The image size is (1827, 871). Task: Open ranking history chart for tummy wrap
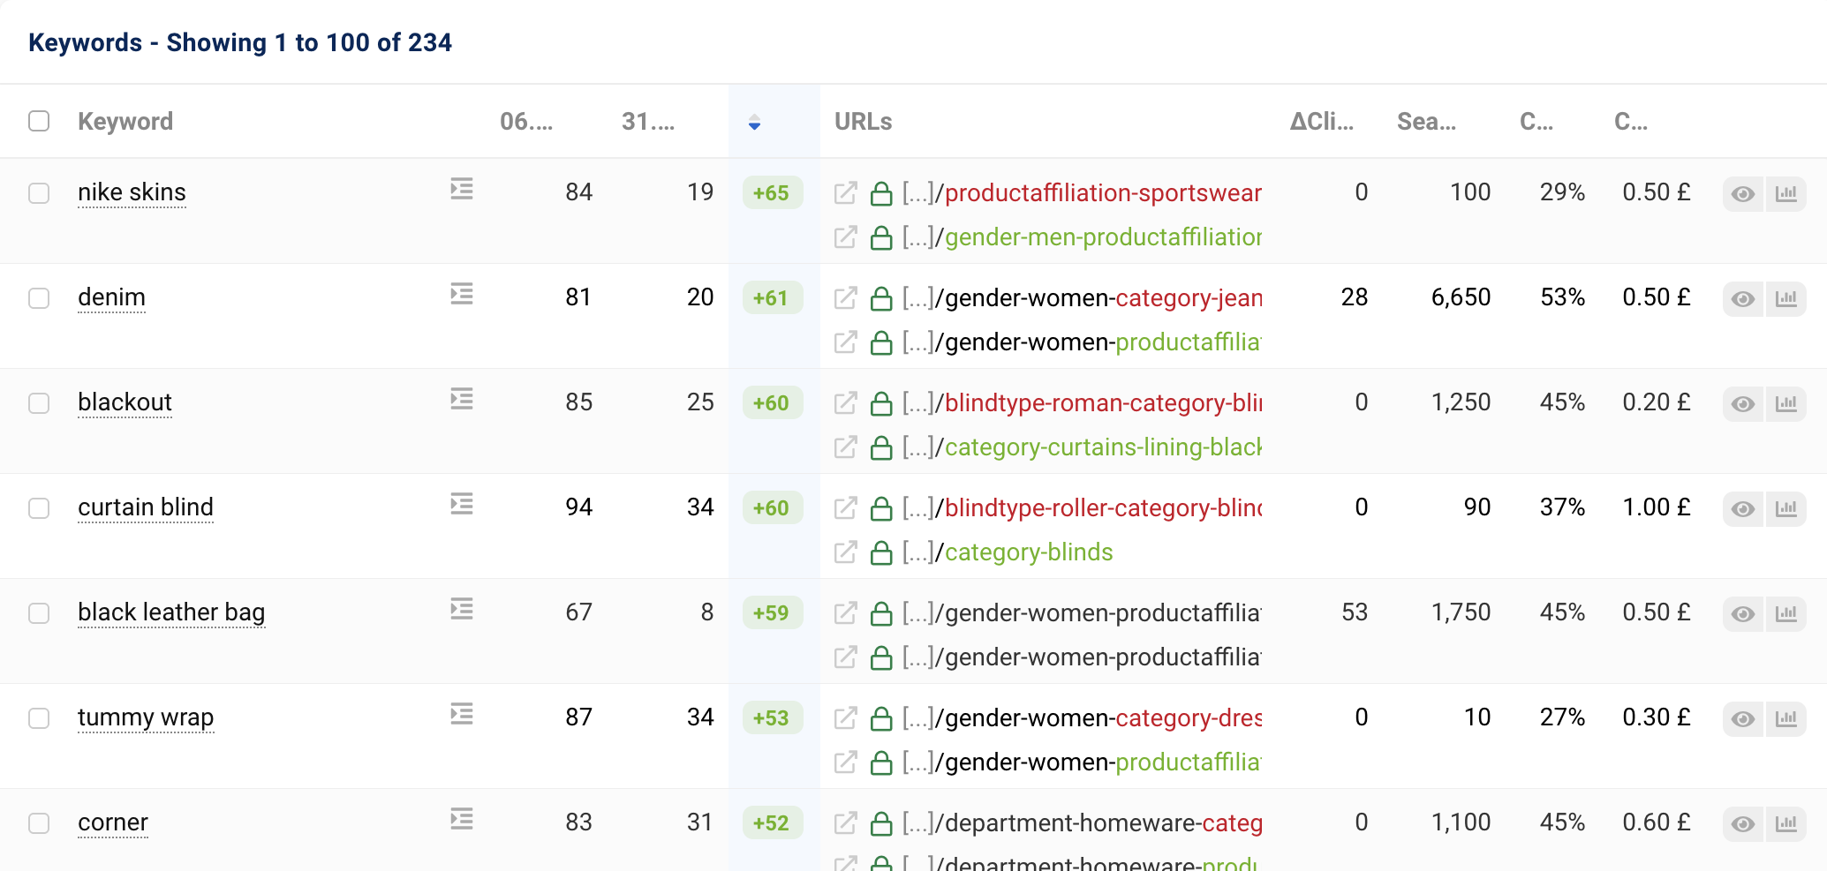[x=1785, y=719]
